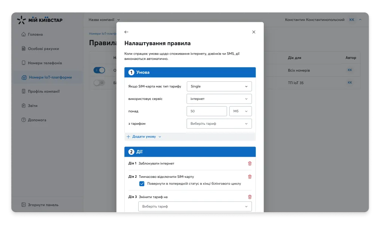Click the Профіль компанії building icon
The image size is (380, 225).
pyautogui.click(x=23, y=91)
